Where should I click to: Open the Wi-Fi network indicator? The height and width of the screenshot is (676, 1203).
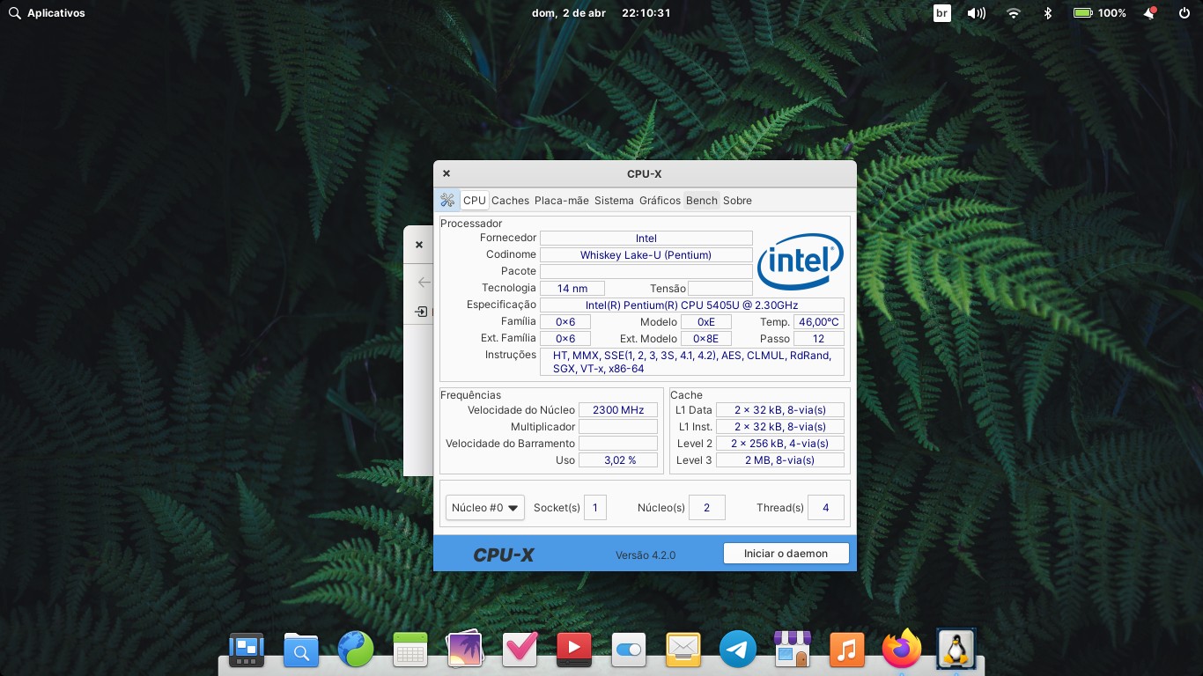click(1014, 13)
